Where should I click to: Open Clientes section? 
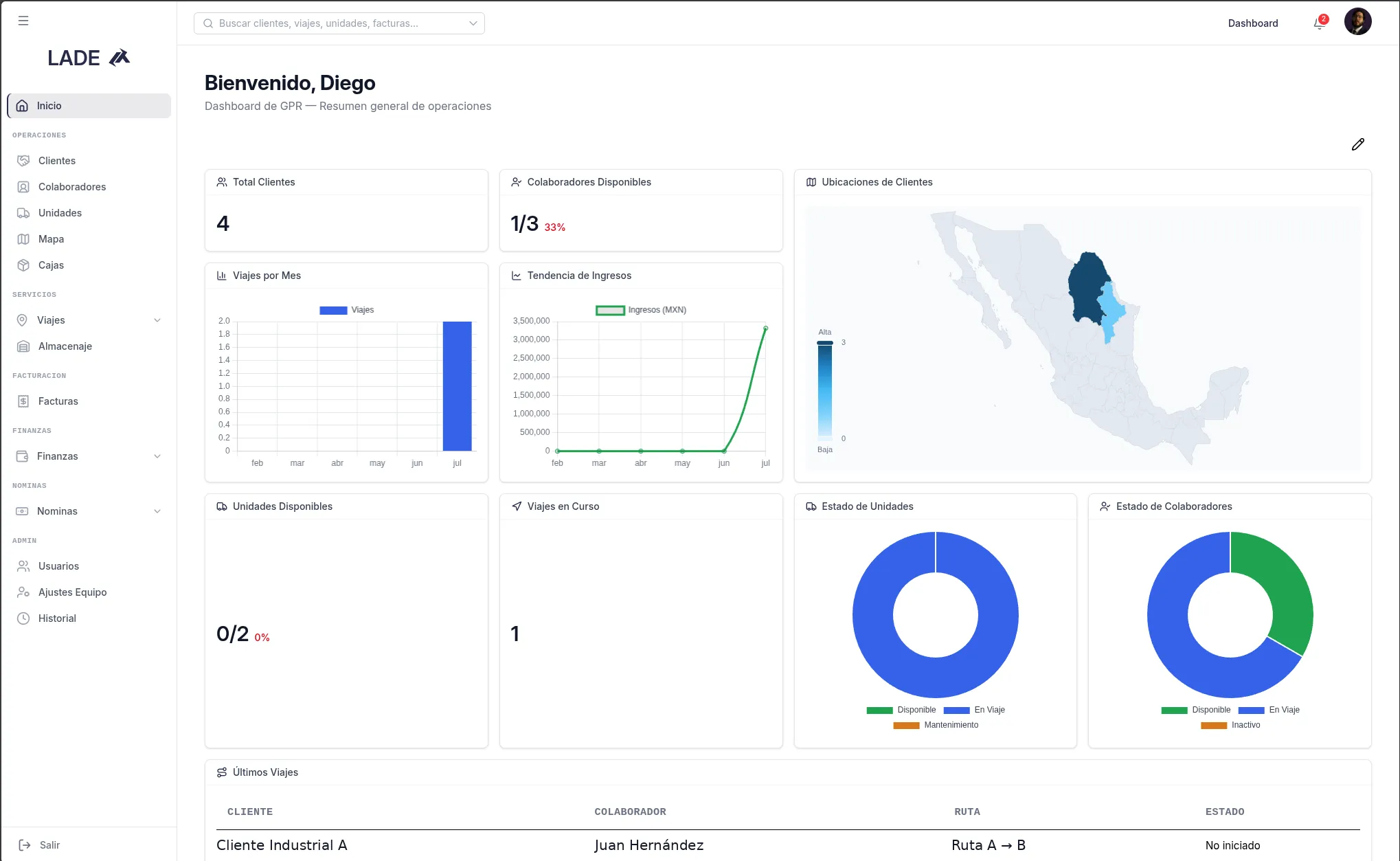point(57,161)
